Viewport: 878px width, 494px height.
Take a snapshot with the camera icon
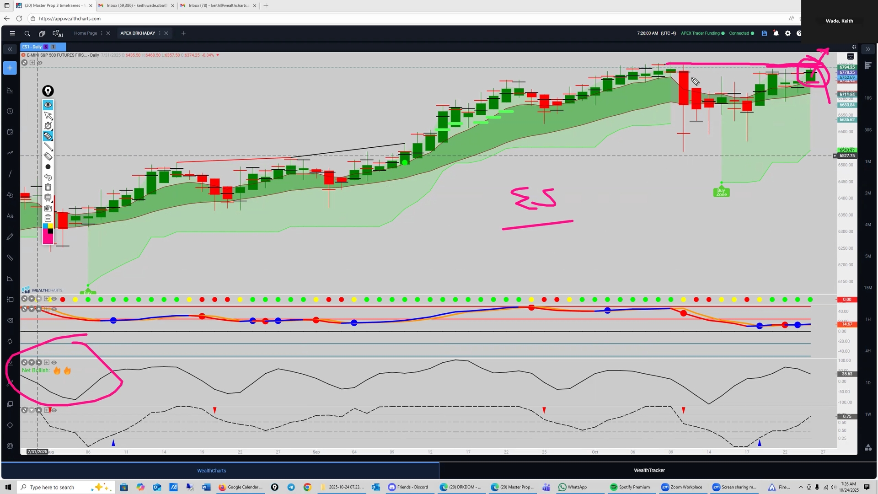tap(48, 208)
